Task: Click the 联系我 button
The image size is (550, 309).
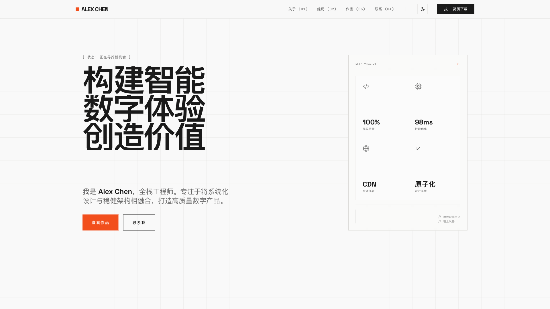Action: tap(139, 222)
